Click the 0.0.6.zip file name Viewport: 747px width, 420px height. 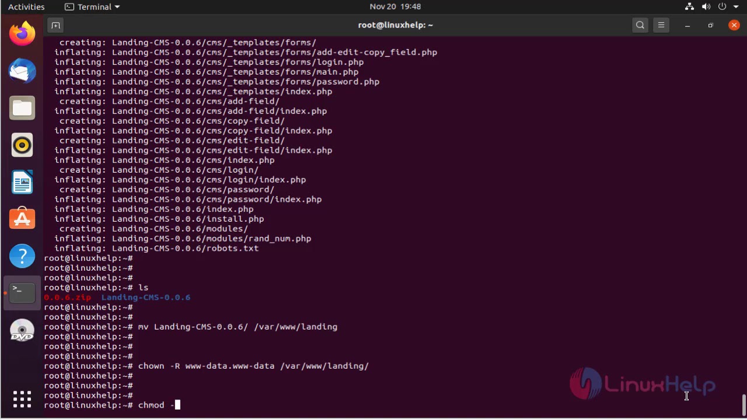click(67, 297)
